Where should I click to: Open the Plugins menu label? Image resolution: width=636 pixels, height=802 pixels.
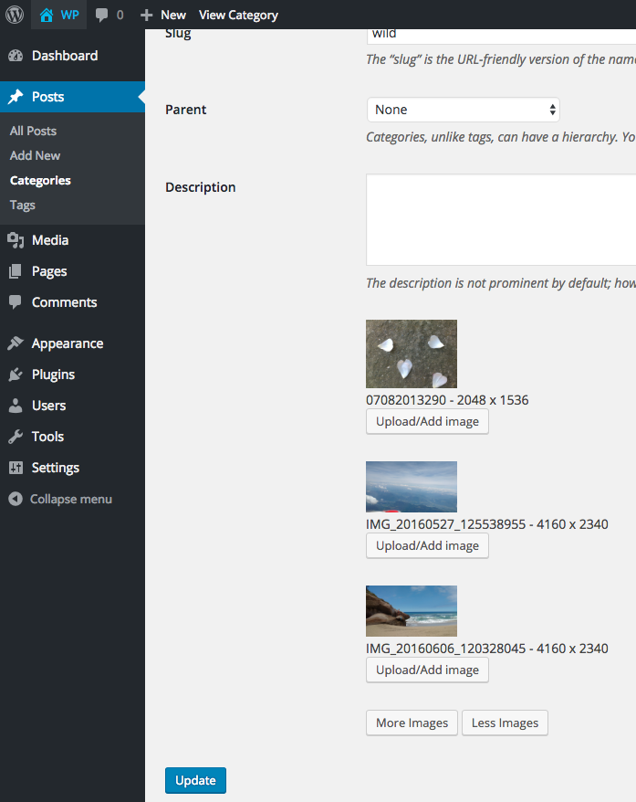(53, 375)
